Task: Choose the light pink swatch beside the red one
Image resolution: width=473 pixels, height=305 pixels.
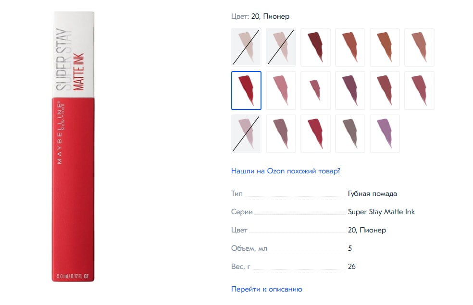Action: tap(281, 90)
